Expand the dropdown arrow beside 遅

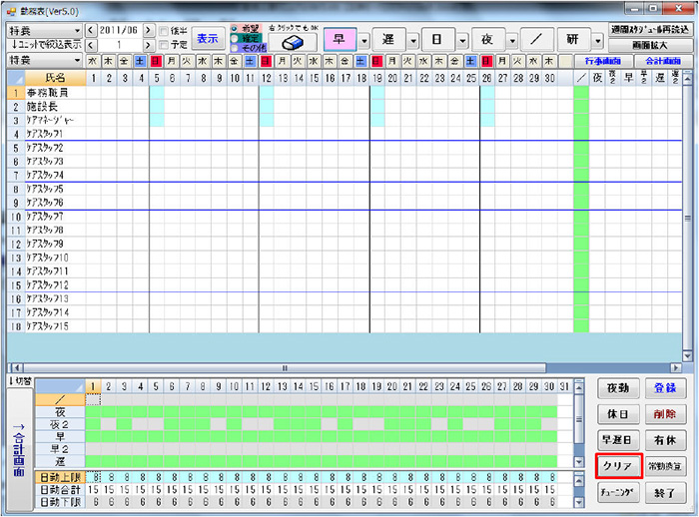pyautogui.click(x=413, y=41)
